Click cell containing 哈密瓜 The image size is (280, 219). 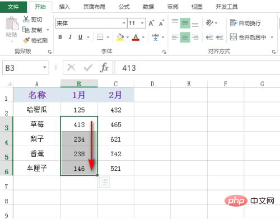pyautogui.click(x=37, y=110)
